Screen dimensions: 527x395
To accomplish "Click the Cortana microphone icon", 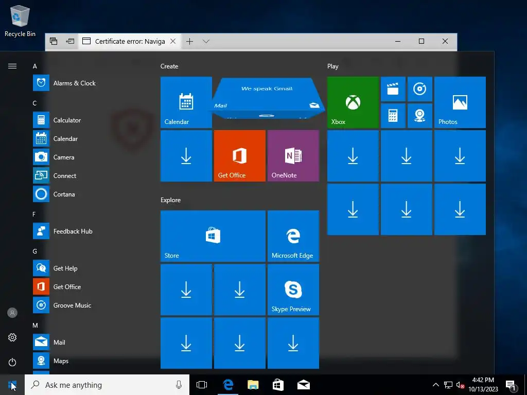I will (x=179, y=385).
